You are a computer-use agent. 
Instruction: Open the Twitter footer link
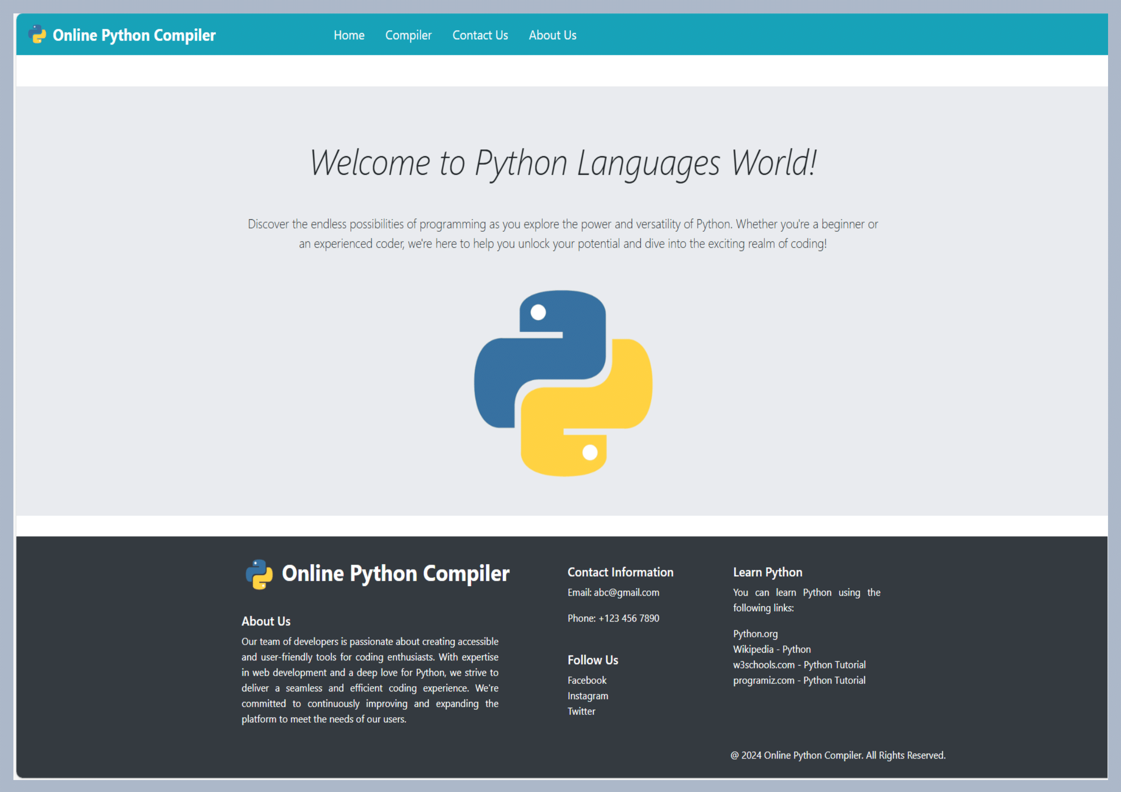tap(581, 711)
